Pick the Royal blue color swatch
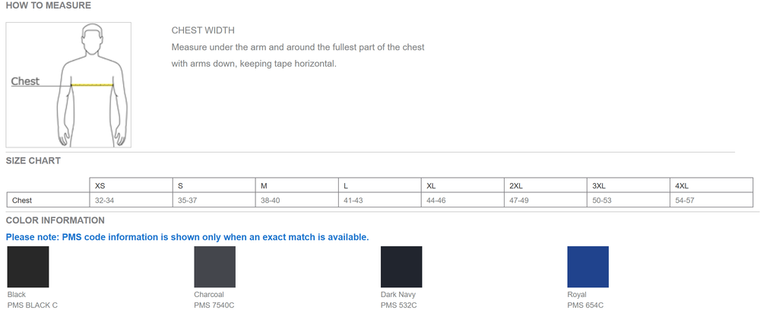The image size is (760, 310). pos(587,267)
